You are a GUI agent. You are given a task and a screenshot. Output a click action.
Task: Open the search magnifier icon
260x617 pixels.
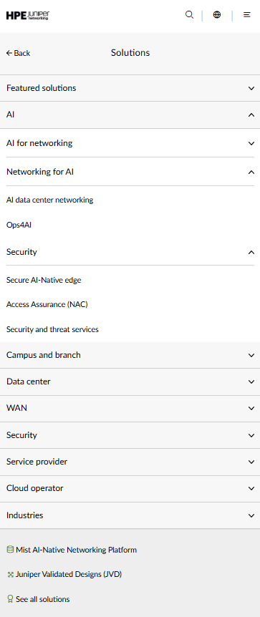pyautogui.click(x=190, y=15)
